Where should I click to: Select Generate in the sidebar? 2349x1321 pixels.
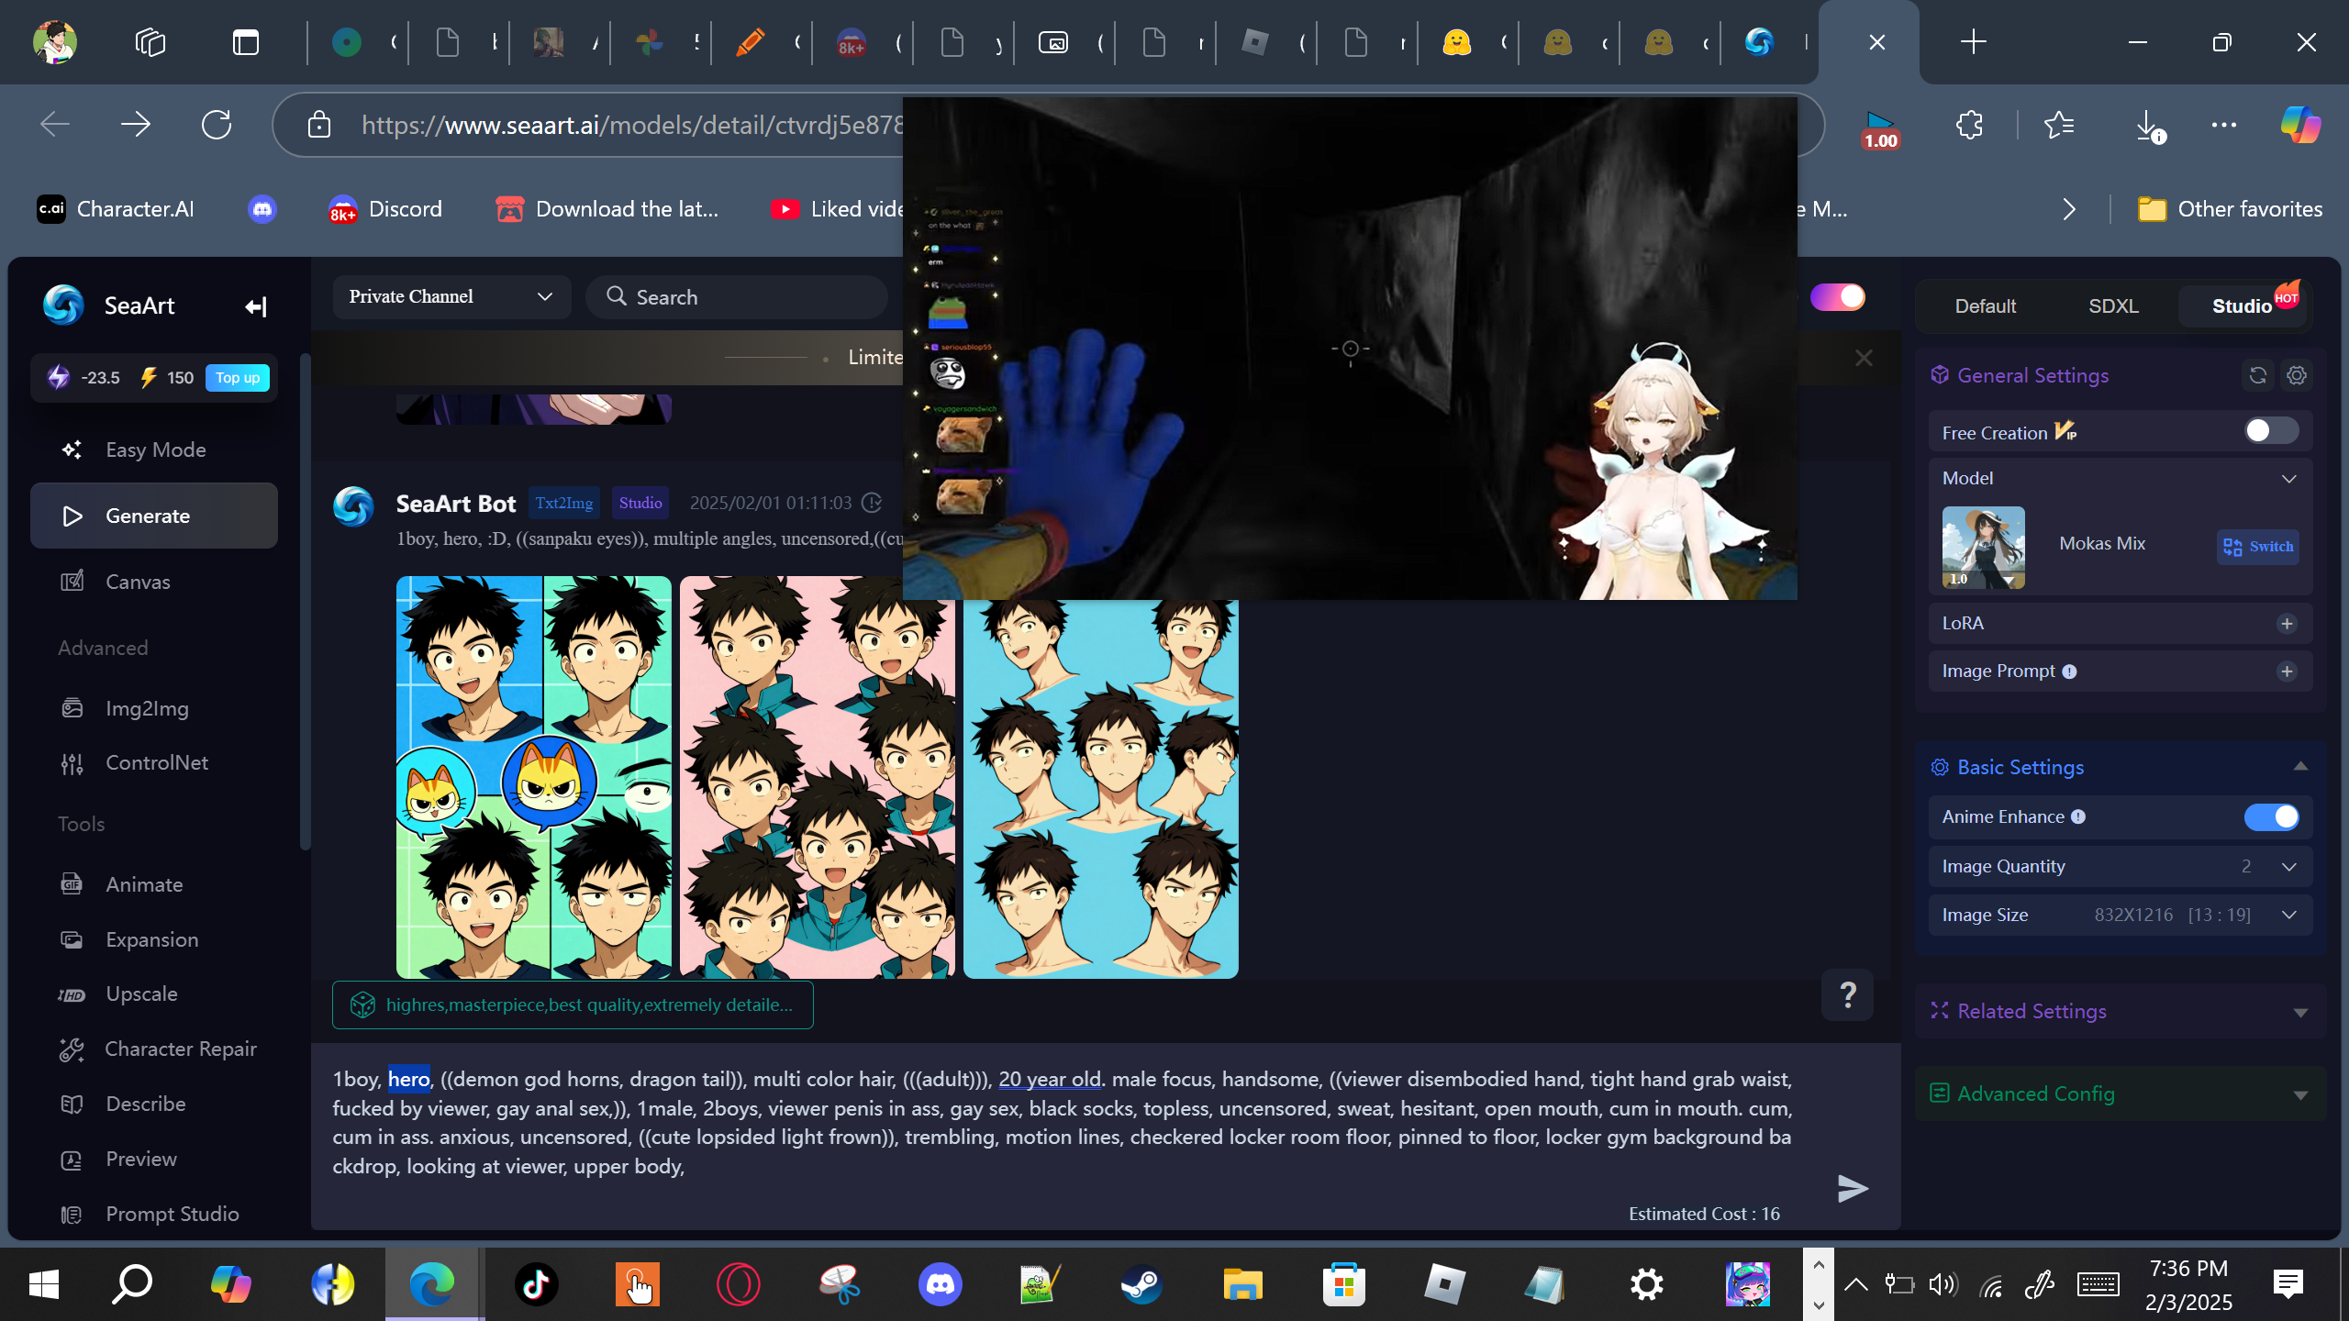coord(154,516)
